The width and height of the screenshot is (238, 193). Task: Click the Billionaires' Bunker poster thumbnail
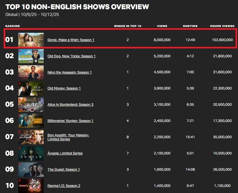31,121
